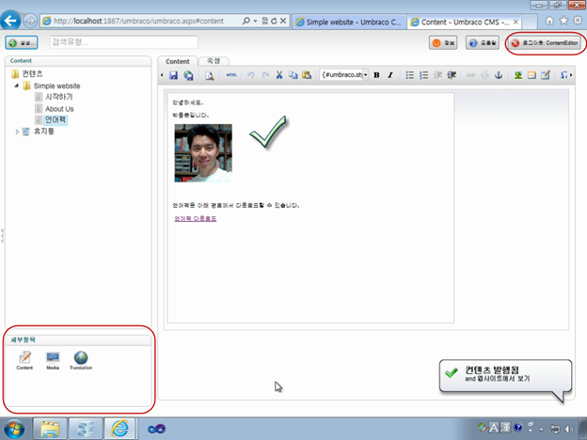The width and height of the screenshot is (587, 440).
Task: Open the Translation section icon
Action: pyautogui.click(x=81, y=361)
